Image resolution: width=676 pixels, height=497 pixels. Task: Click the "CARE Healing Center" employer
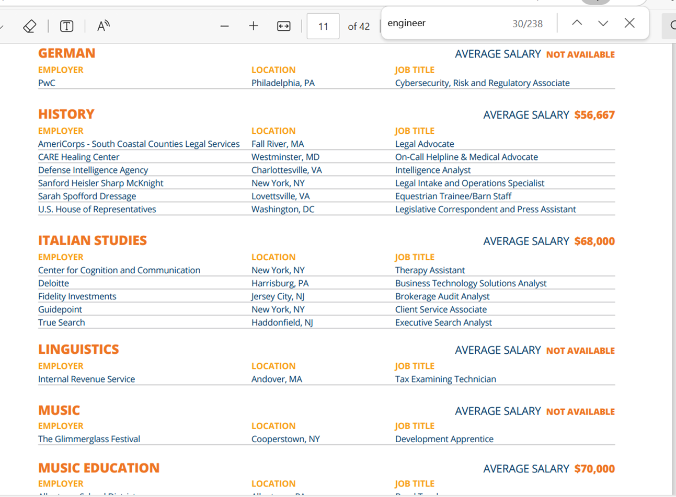pyautogui.click(x=78, y=157)
